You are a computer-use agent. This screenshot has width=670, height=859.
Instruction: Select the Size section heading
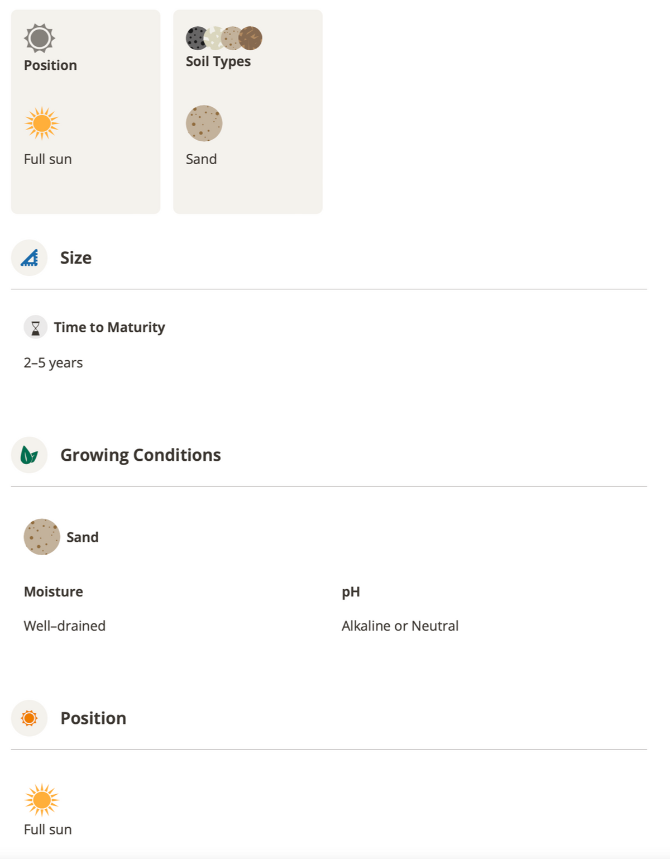click(x=76, y=257)
